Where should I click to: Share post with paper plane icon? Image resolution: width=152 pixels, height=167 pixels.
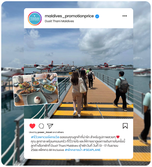pyautogui.click(x=50, y=126)
